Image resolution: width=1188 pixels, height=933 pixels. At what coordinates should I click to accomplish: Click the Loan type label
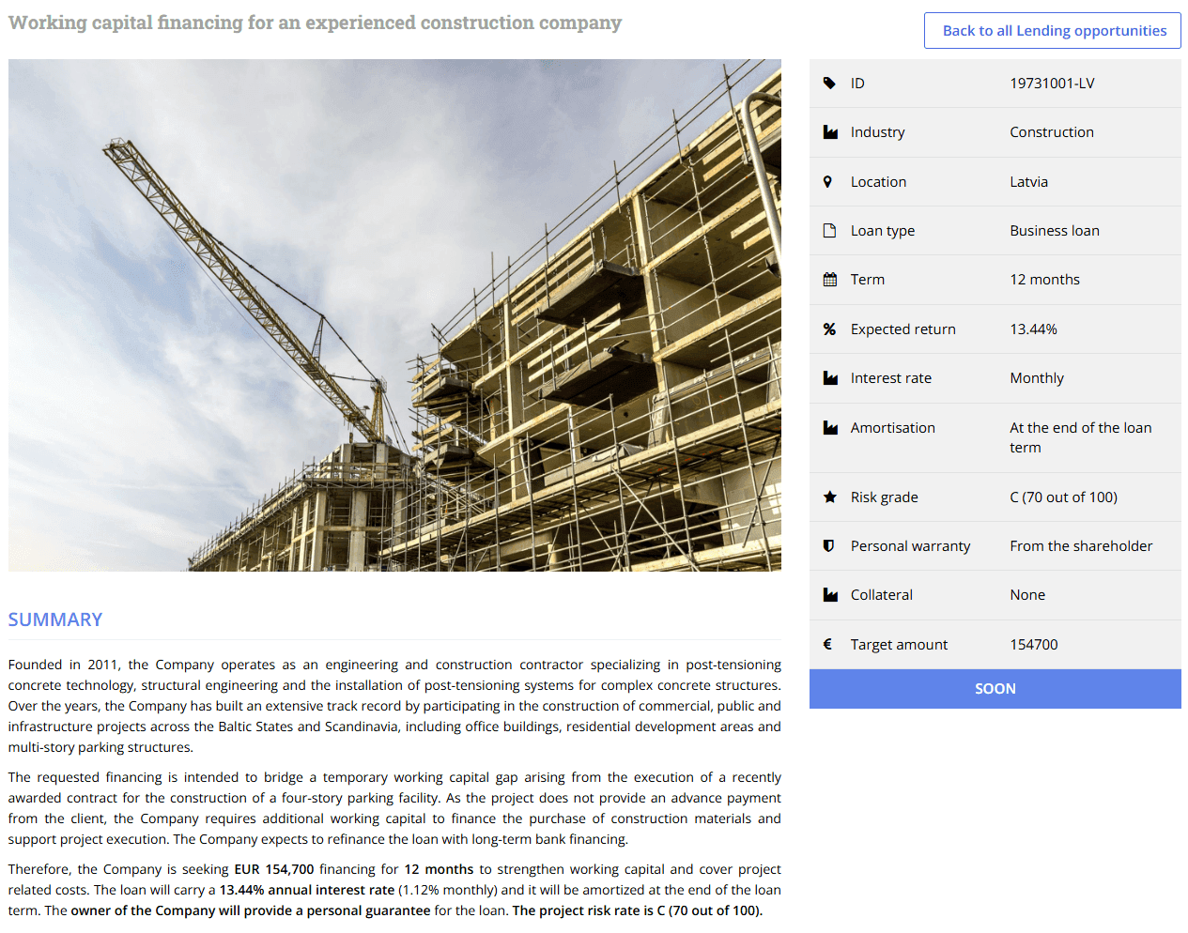[883, 231]
